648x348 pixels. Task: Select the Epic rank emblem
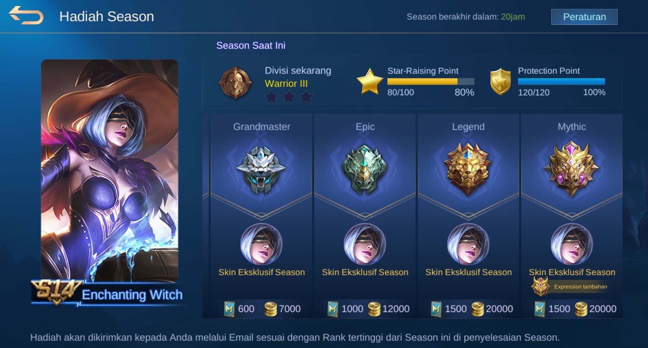pos(365,170)
